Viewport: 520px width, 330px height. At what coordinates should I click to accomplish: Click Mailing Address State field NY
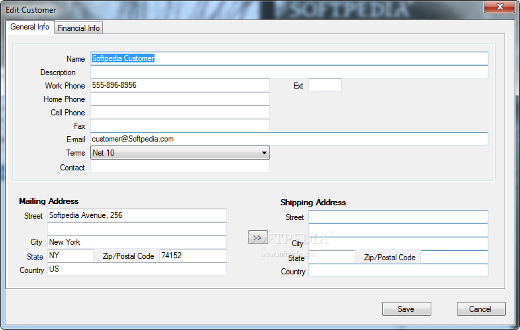click(71, 256)
